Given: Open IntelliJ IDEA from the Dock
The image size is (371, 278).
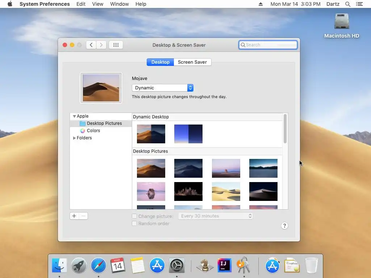Looking at the screenshot, I should (x=224, y=265).
